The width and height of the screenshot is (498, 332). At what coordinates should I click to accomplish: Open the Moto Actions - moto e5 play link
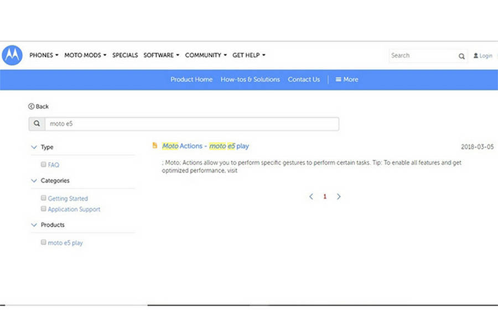205,146
